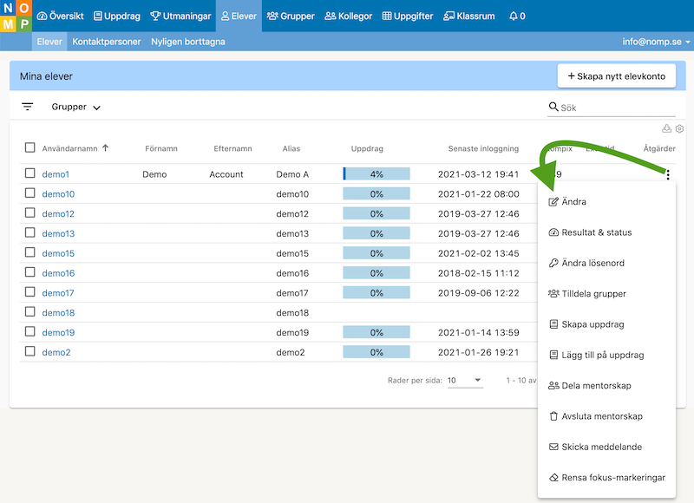Open the demo12 username link

(x=58, y=214)
